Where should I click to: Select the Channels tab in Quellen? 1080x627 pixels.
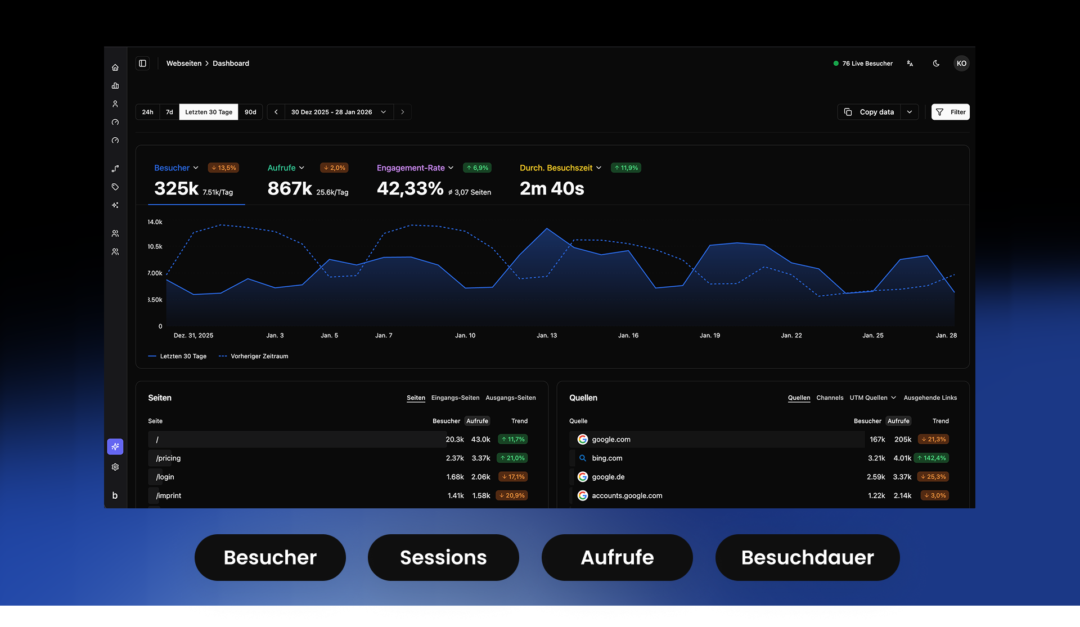tap(830, 398)
